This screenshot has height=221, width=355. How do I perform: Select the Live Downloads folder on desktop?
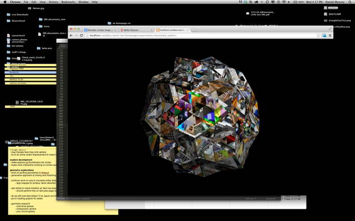(x=18, y=14)
